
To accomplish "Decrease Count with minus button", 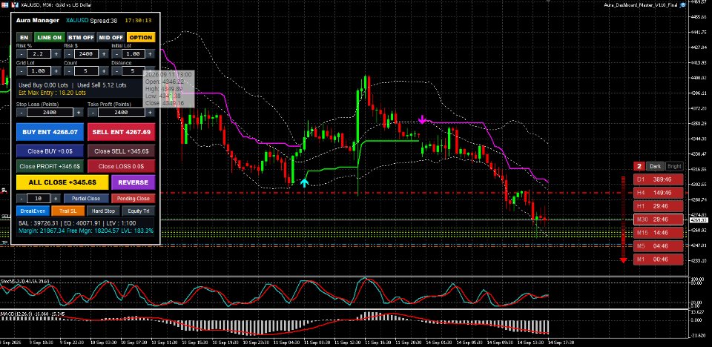I will tap(68, 71).
